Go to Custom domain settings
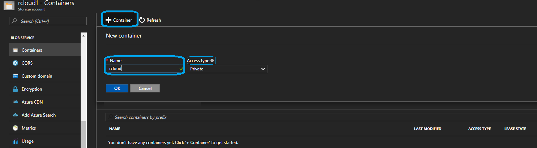 [x=45, y=76]
